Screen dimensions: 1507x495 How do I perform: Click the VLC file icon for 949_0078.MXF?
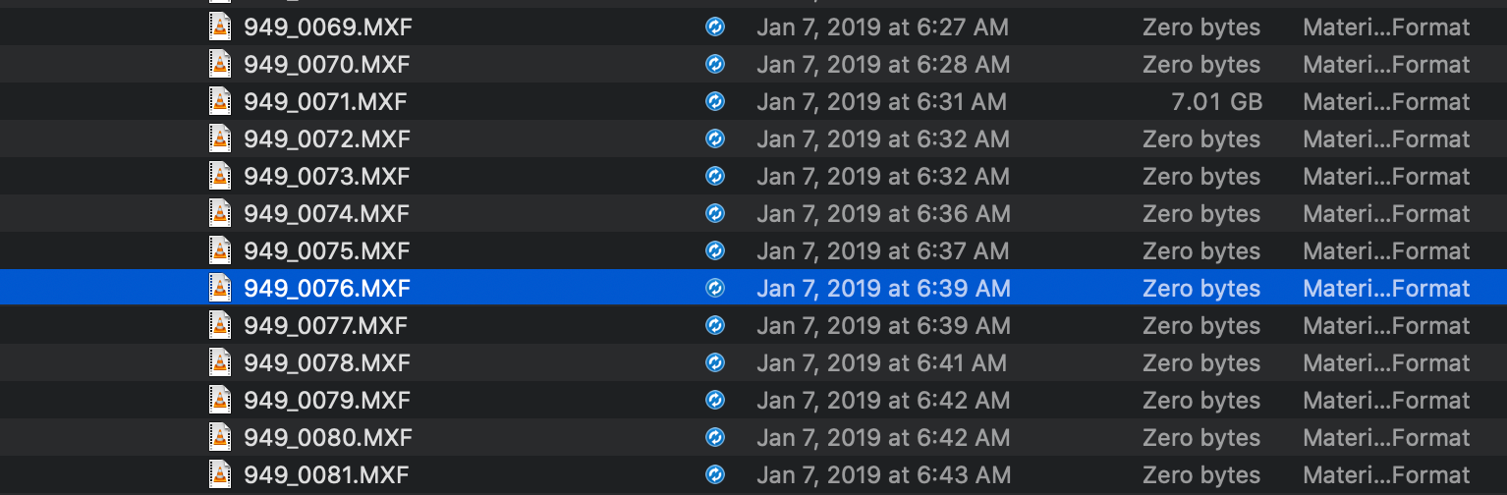click(220, 362)
